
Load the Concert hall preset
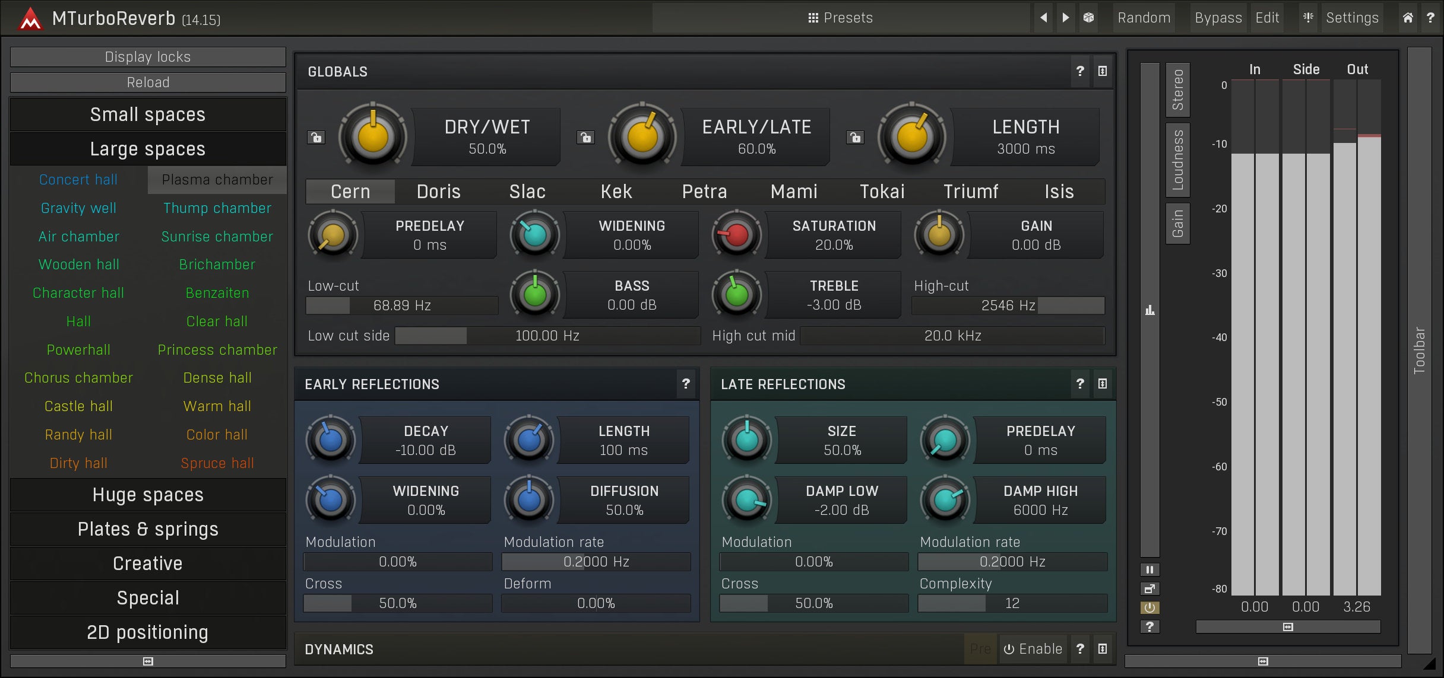point(78,180)
